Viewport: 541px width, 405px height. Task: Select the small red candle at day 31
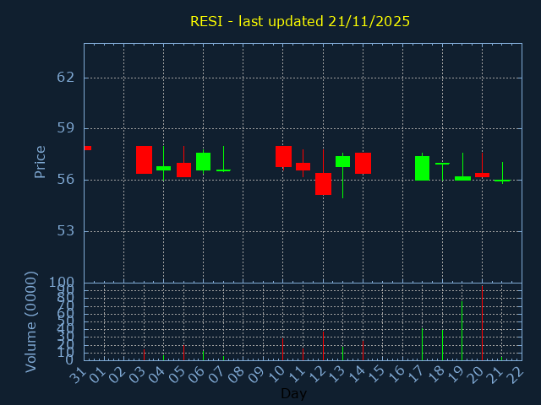tap(87, 148)
